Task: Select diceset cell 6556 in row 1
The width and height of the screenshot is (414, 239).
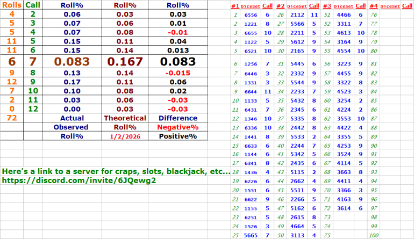Action: pos(251,15)
